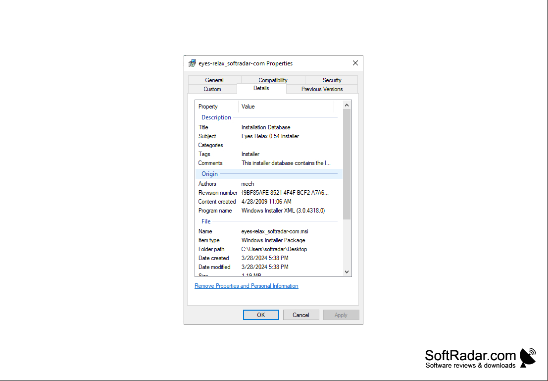548x381 pixels.
Task: Click the author value 'mech'
Action: coord(248,184)
